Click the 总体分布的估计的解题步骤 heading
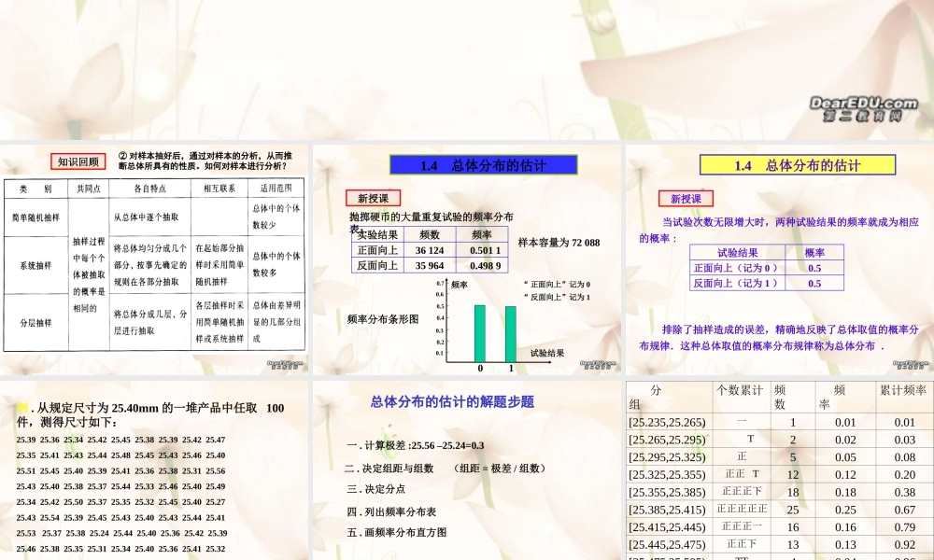This screenshot has width=934, height=560. 452,401
